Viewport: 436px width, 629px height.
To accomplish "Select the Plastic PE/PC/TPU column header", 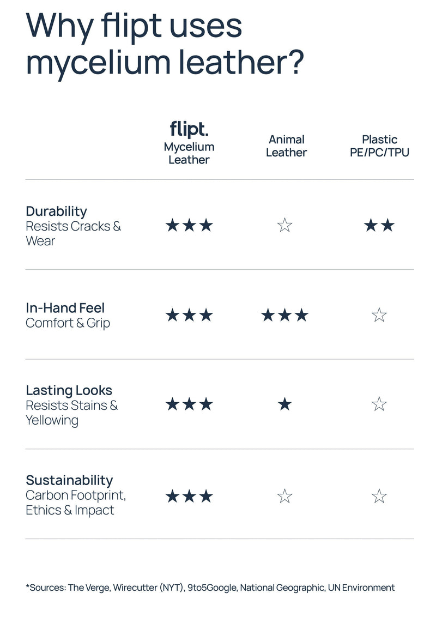I will click(379, 146).
